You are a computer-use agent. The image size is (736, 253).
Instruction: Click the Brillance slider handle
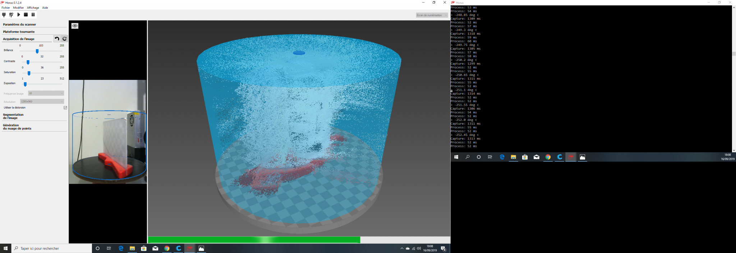pos(37,51)
